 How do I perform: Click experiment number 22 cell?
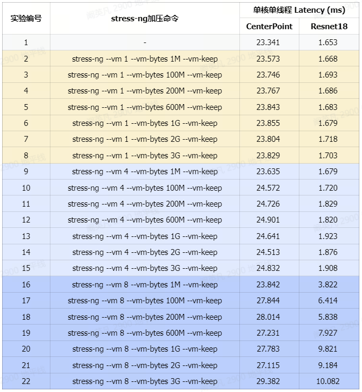pyautogui.click(x=26, y=381)
